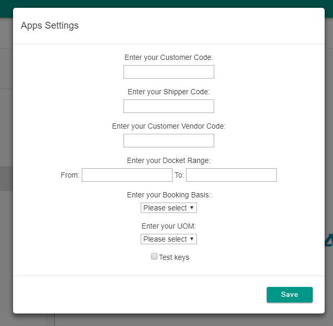Click the Customer Code input field

coord(169,72)
